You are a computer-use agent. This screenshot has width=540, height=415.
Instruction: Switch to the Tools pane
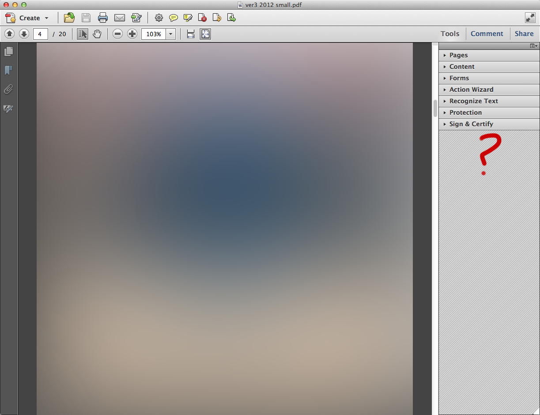pyautogui.click(x=450, y=34)
